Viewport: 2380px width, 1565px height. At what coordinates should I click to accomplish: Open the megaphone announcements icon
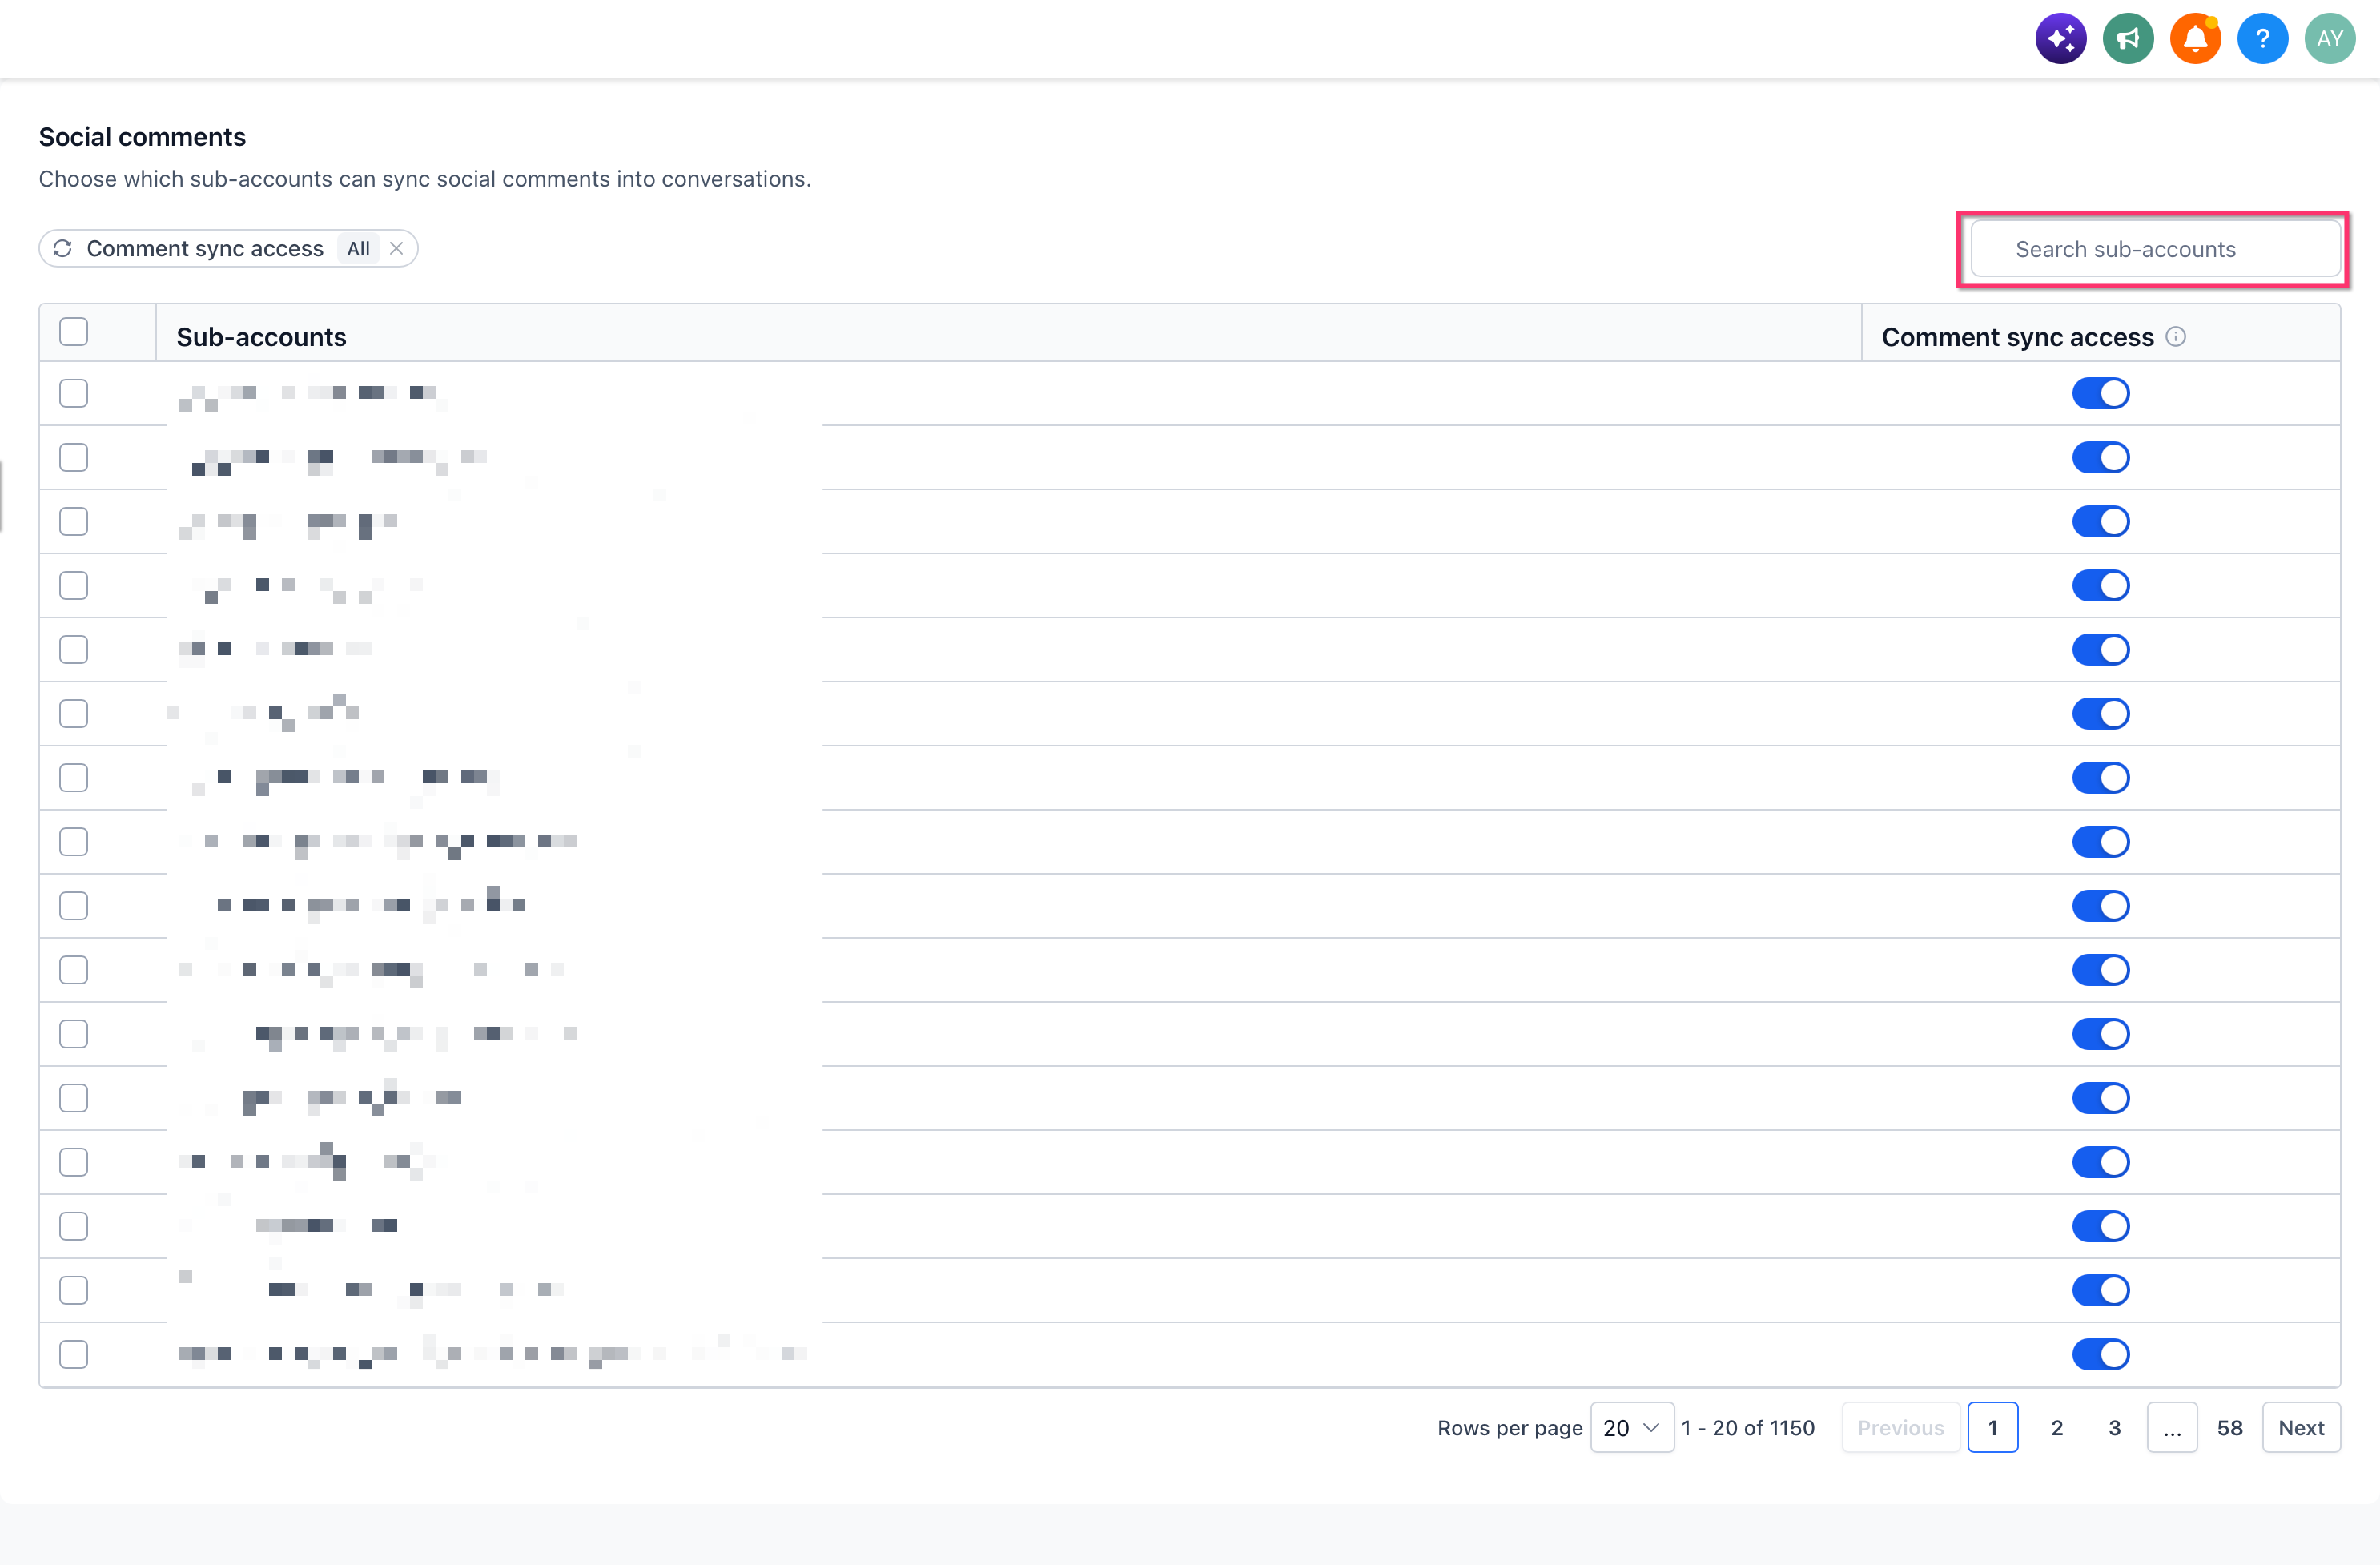click(2127, 39)
